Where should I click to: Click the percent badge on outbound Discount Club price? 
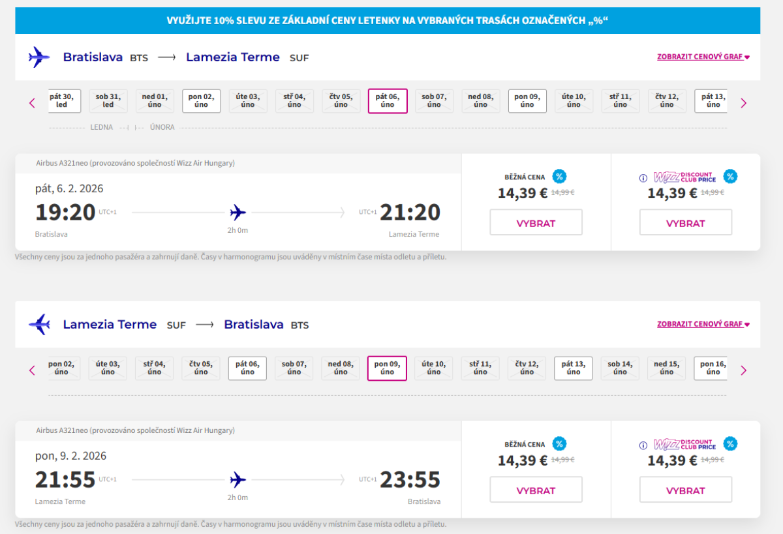(x=731, y=176)
